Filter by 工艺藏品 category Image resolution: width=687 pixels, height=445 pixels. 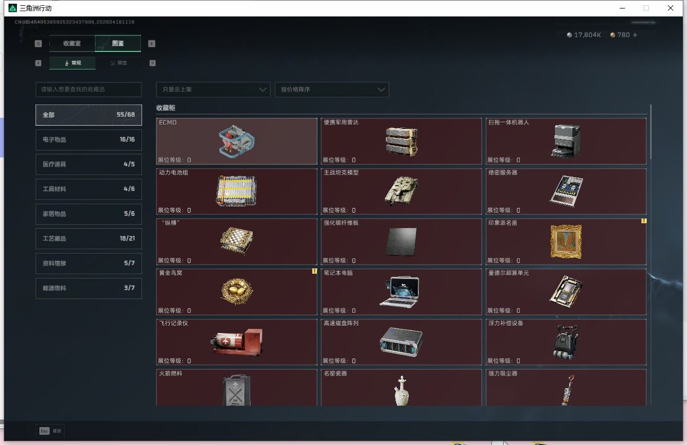[89, 239]
